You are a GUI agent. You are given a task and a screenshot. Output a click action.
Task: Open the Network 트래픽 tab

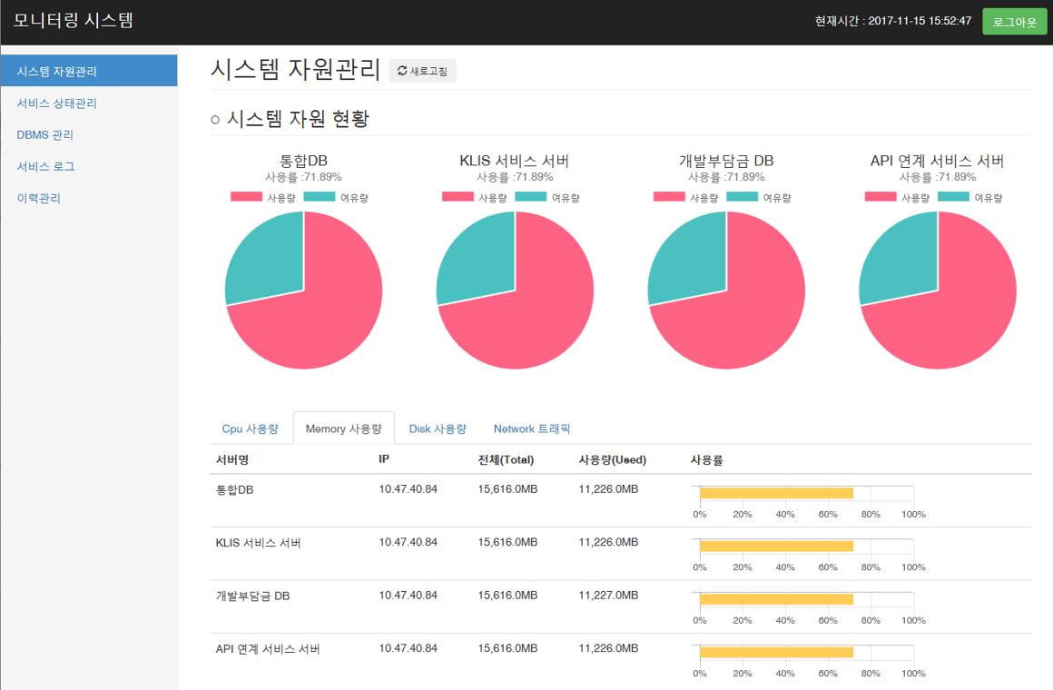pyautogui.click(x=531, y=429)
